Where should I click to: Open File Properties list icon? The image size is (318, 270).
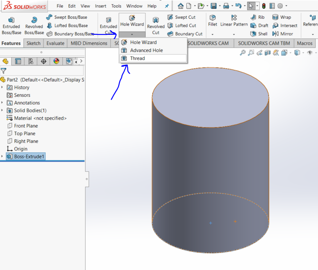(272, 6)
